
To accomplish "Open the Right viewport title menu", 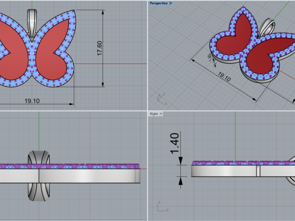I will point(154,114).
